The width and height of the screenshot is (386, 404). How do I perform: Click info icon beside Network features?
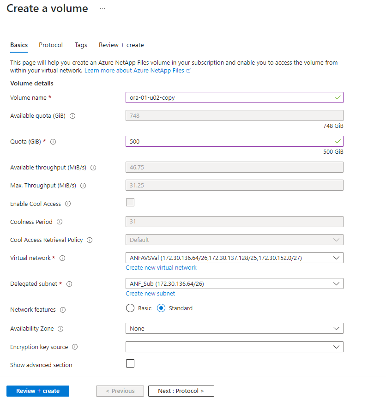click(63, 310)
